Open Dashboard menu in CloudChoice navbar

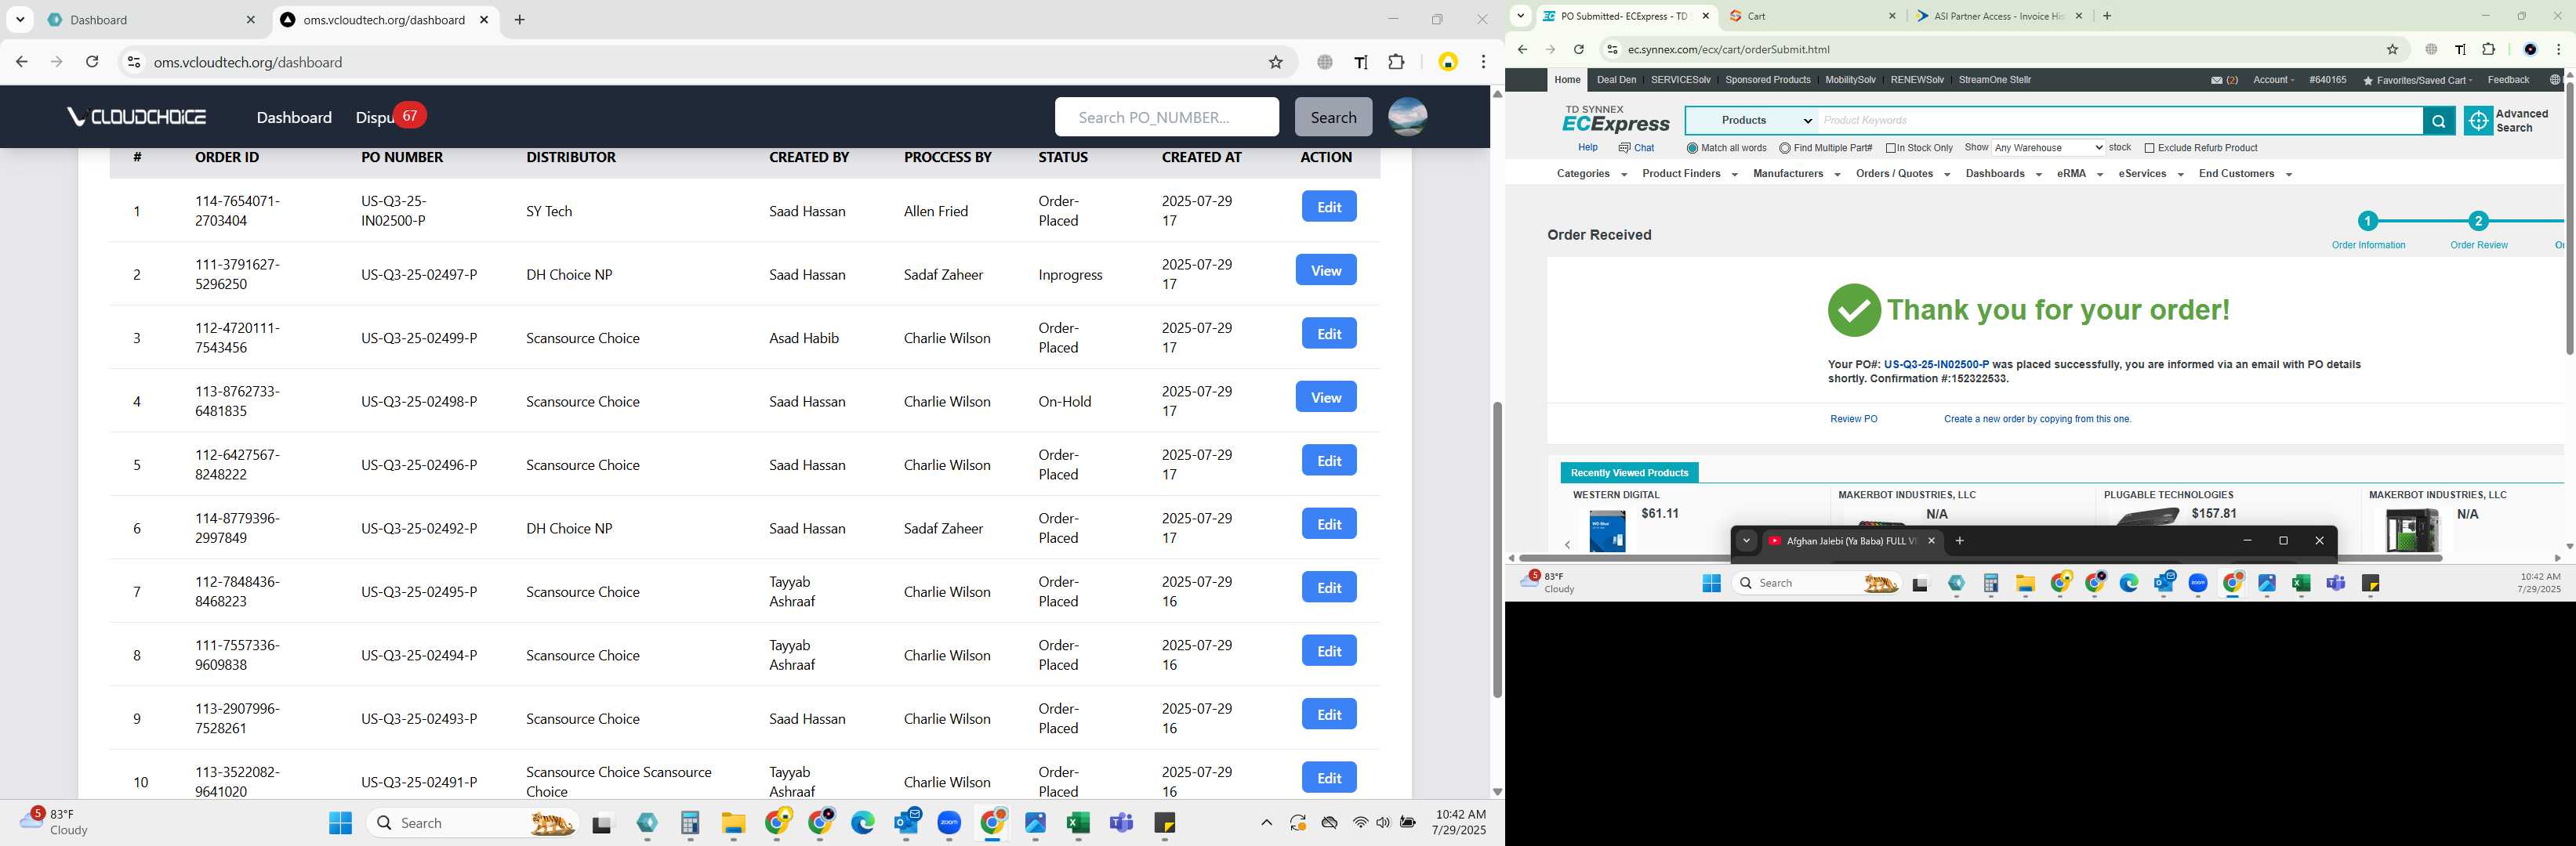(294, 117)
